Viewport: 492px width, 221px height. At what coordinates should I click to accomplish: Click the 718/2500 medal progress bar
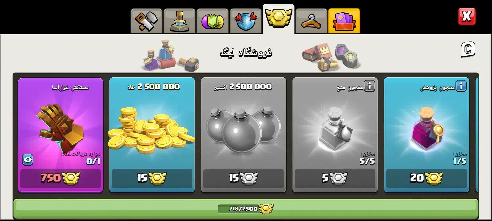coord(246,209)
